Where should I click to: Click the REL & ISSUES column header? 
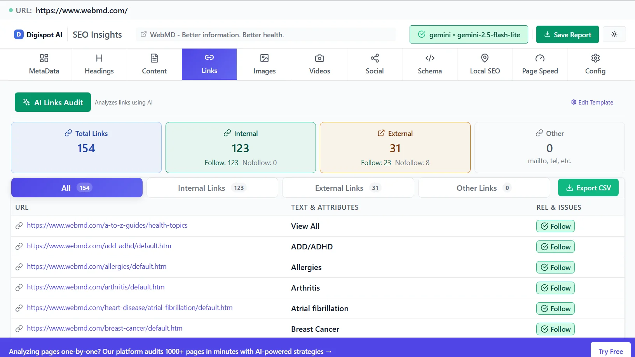pyautogui.click(x=559, y=207)
